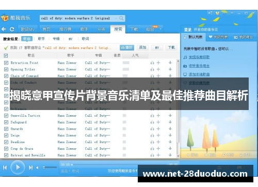Add Guerrilla Tactics with its plus icon
258x187 pixels.
(x=158, y=116)
